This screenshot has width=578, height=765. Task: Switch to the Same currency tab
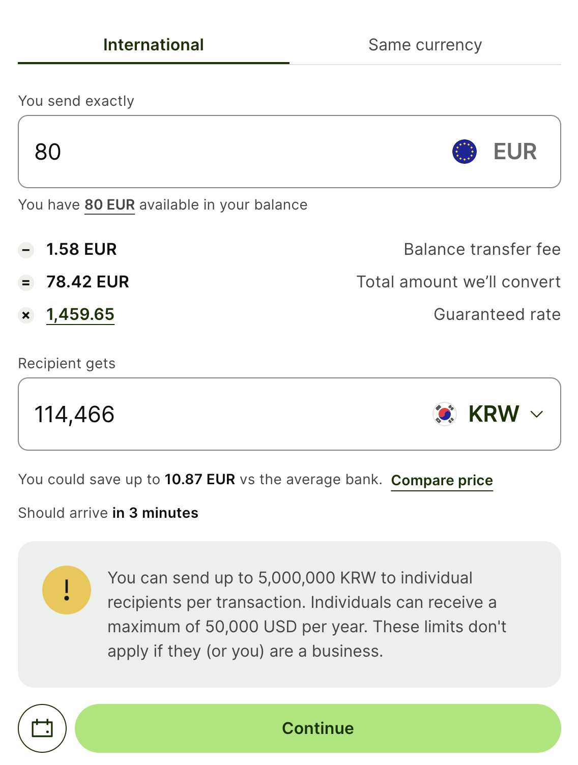pyautogui.click(x=425, y=45)
